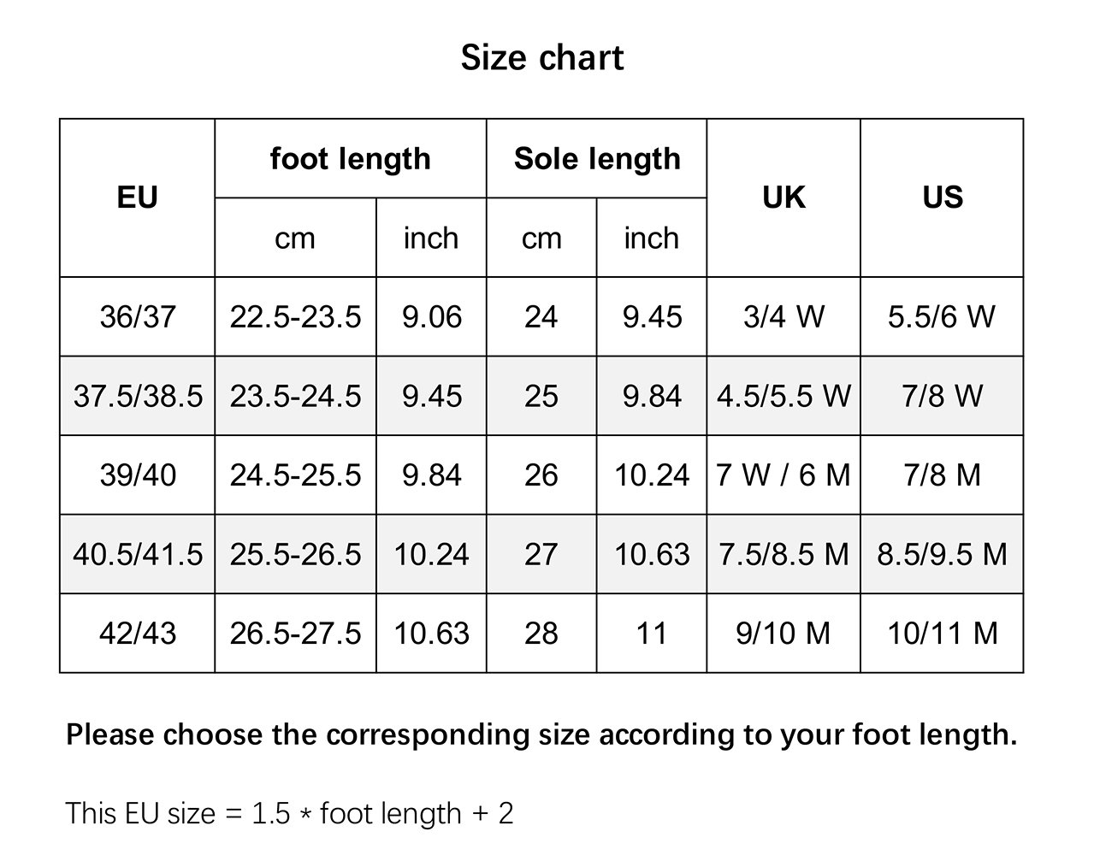This screenshot has height=855, width=1094.
Task: Select the 26.5-27.5 foot length cell
Action: 295,634
